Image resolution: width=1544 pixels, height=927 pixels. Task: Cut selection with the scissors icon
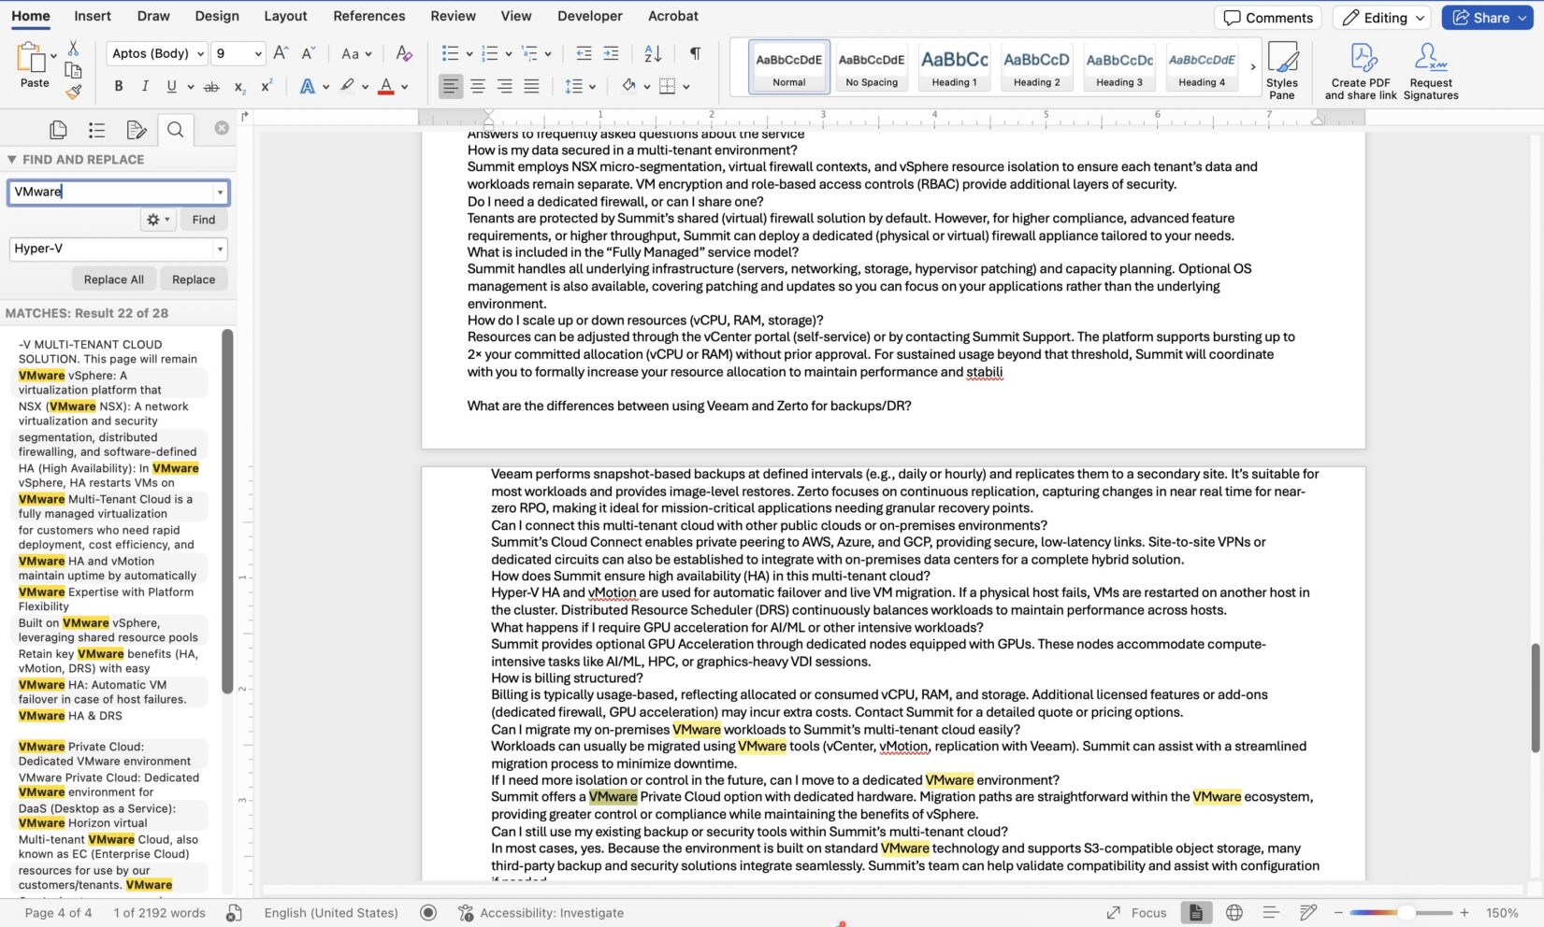click(73, 48)
